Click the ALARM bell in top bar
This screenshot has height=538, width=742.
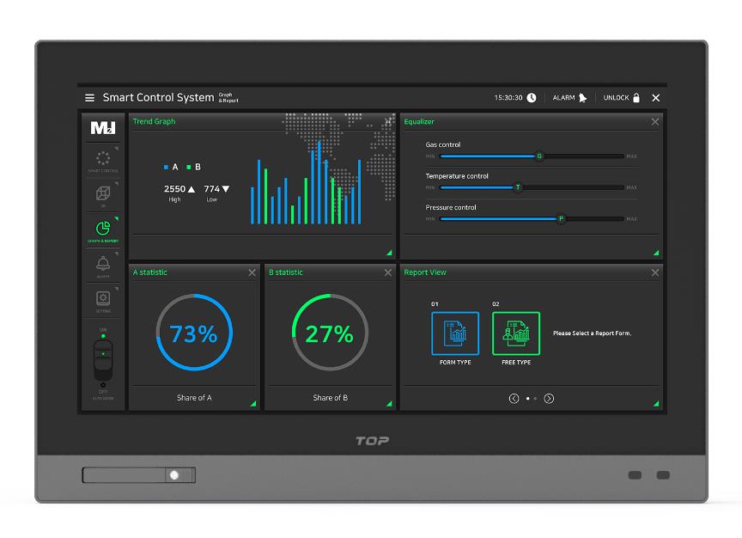(x=582, y=98)
